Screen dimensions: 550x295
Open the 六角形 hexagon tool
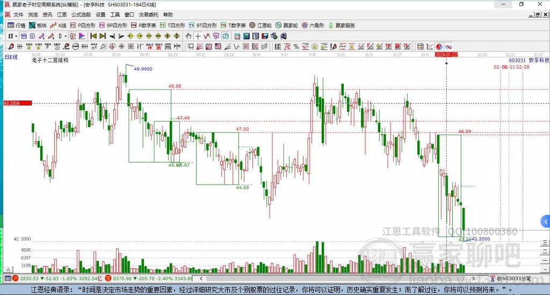point(313,25)
